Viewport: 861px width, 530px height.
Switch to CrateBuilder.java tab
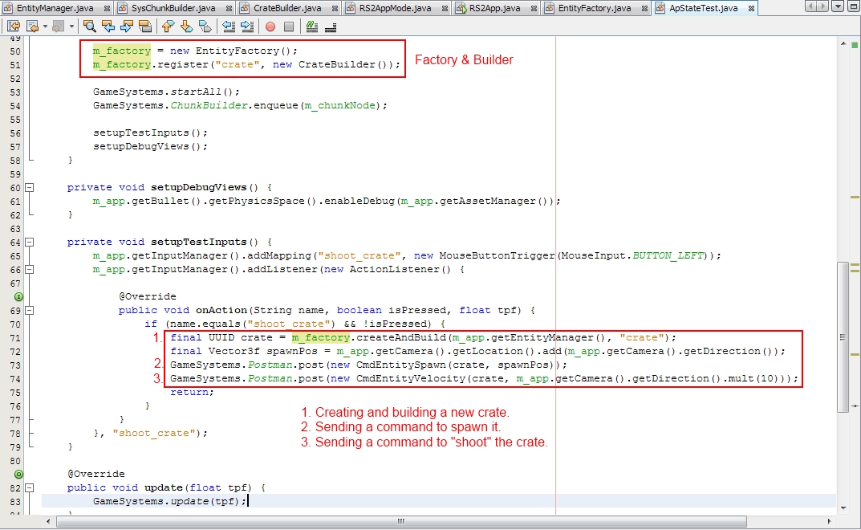tap(287, 8)
